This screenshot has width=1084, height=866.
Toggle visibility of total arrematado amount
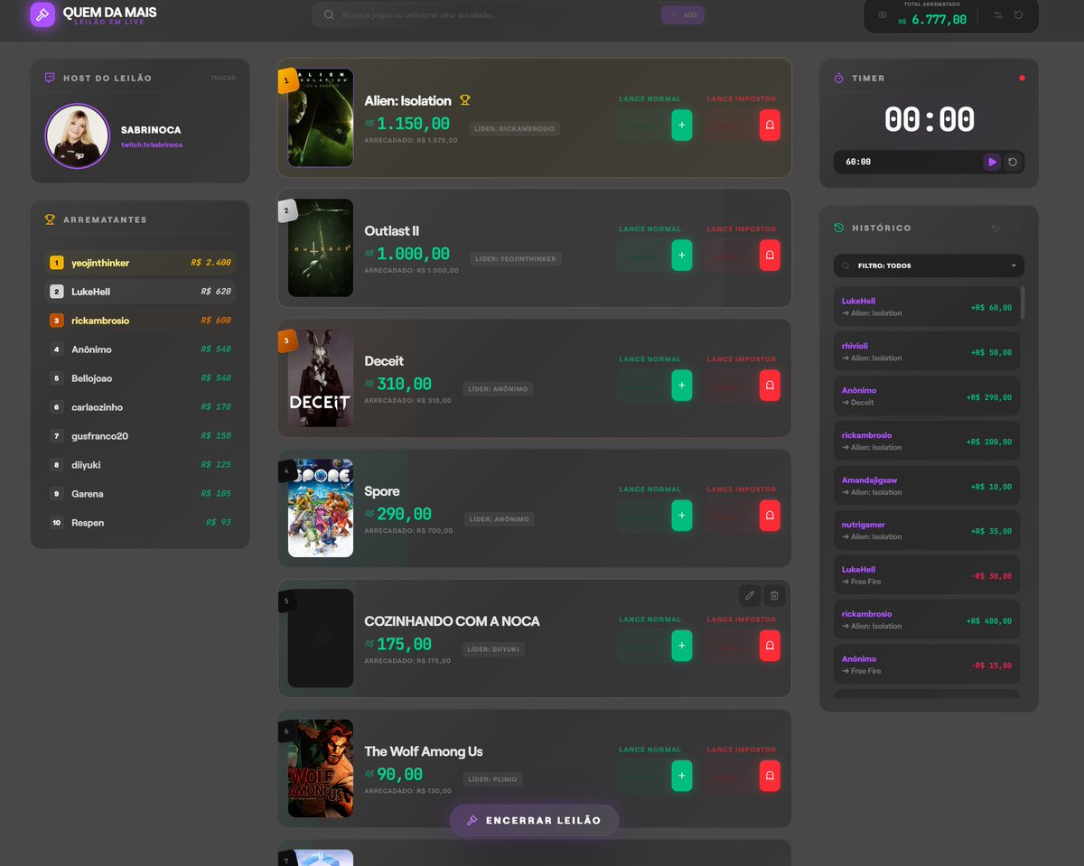click(x=883, y=15)
